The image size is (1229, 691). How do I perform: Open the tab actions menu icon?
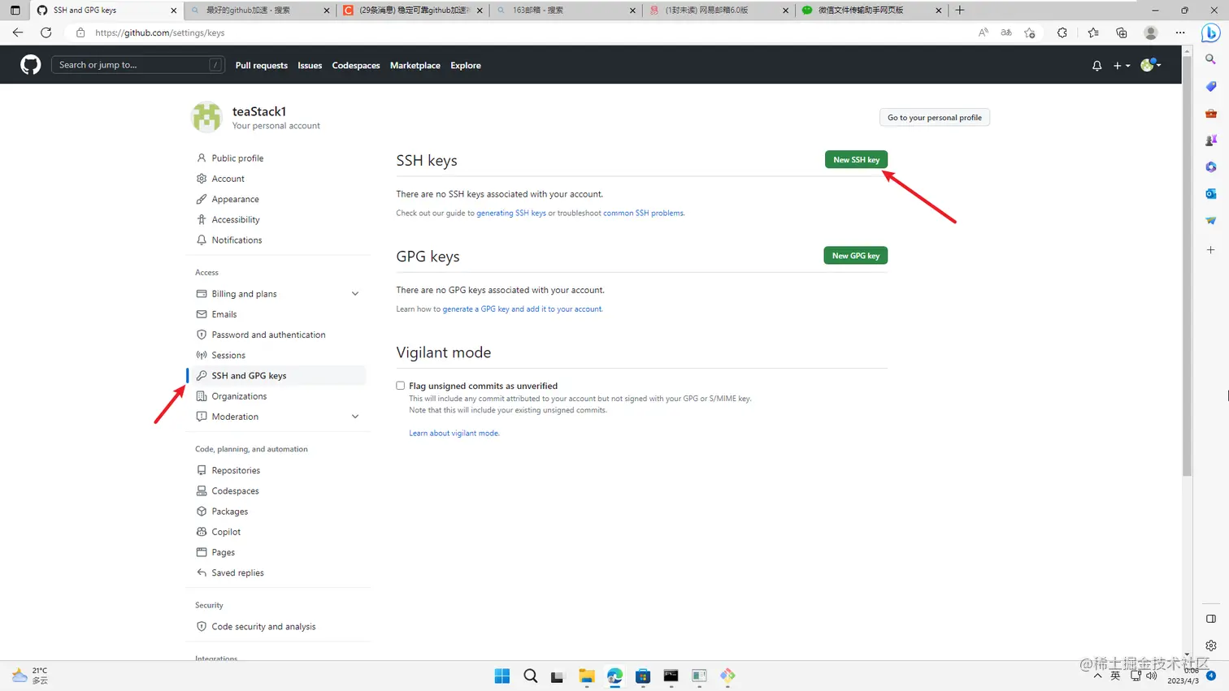[x=15, y=11]
